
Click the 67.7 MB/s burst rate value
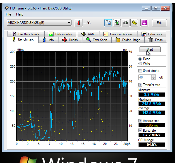152,135
